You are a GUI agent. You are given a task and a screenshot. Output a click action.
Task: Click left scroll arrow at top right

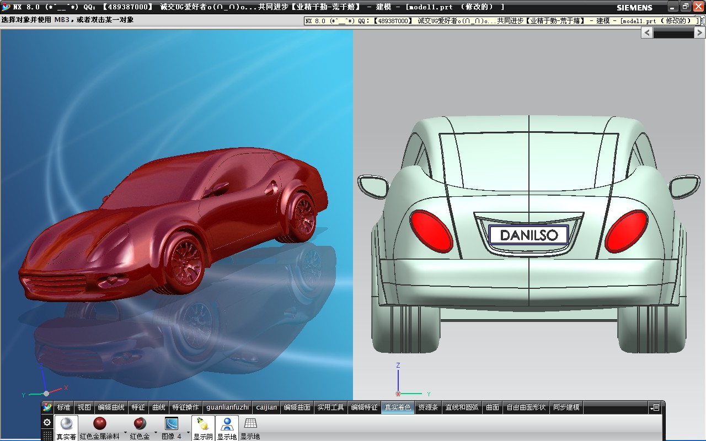click(647, 33)
